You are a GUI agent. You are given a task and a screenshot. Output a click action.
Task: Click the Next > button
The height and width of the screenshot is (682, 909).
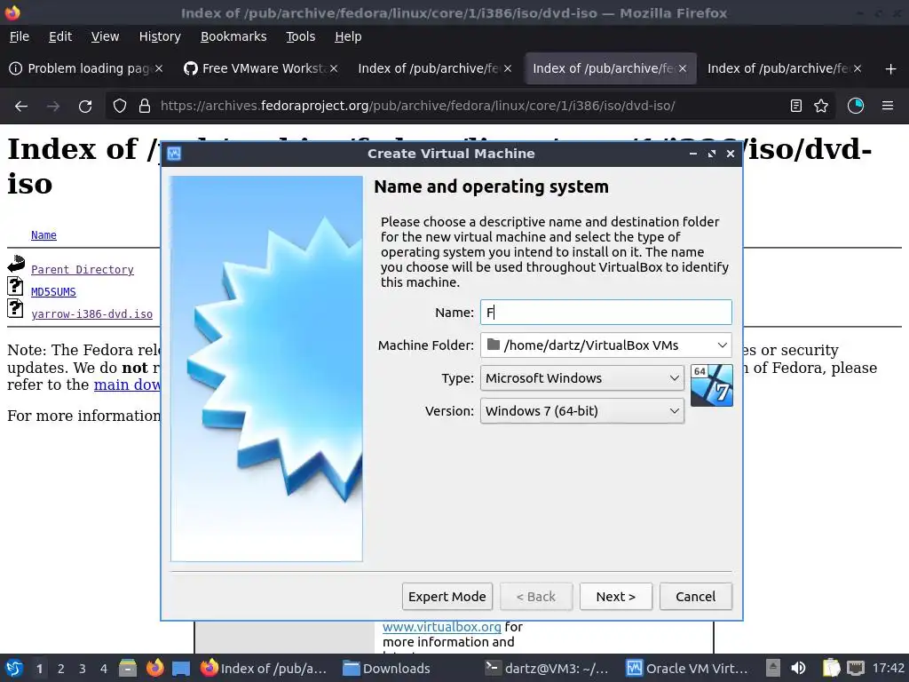[x=616, y=597]
